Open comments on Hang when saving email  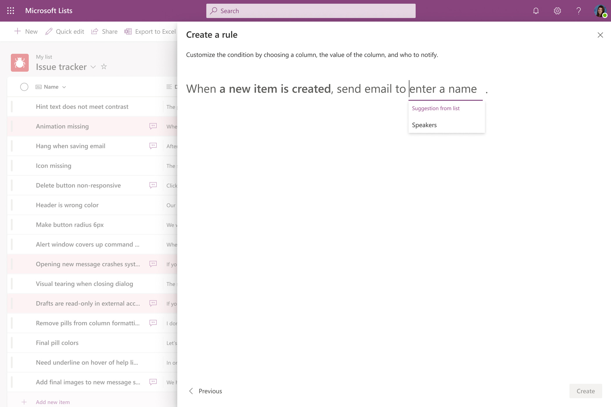pos(153,146)
